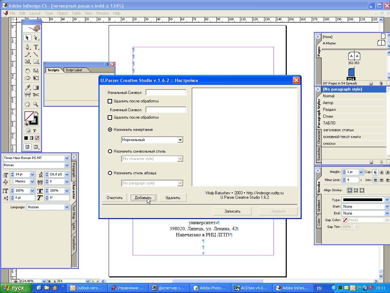Select the Gradient tool in the toolbox
The height and width of the screenshot is (293, 390).
pyautogui.click(x=36, y=87)
